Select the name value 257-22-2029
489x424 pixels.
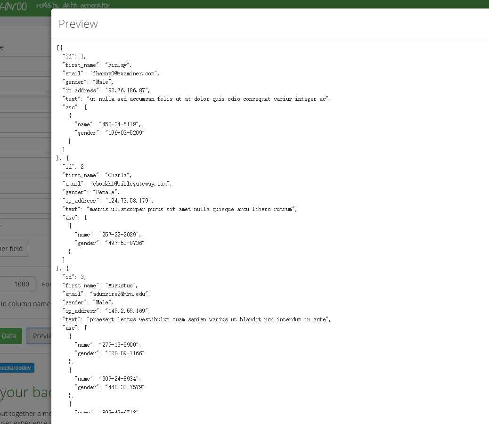[x=120, y=235]
